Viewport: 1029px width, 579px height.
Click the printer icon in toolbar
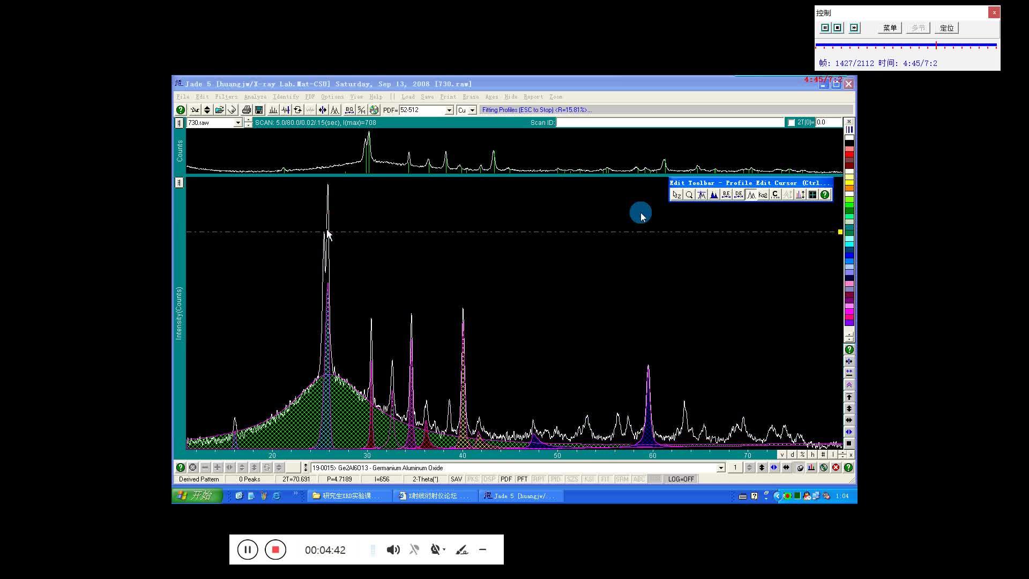[x=246, y=110]
